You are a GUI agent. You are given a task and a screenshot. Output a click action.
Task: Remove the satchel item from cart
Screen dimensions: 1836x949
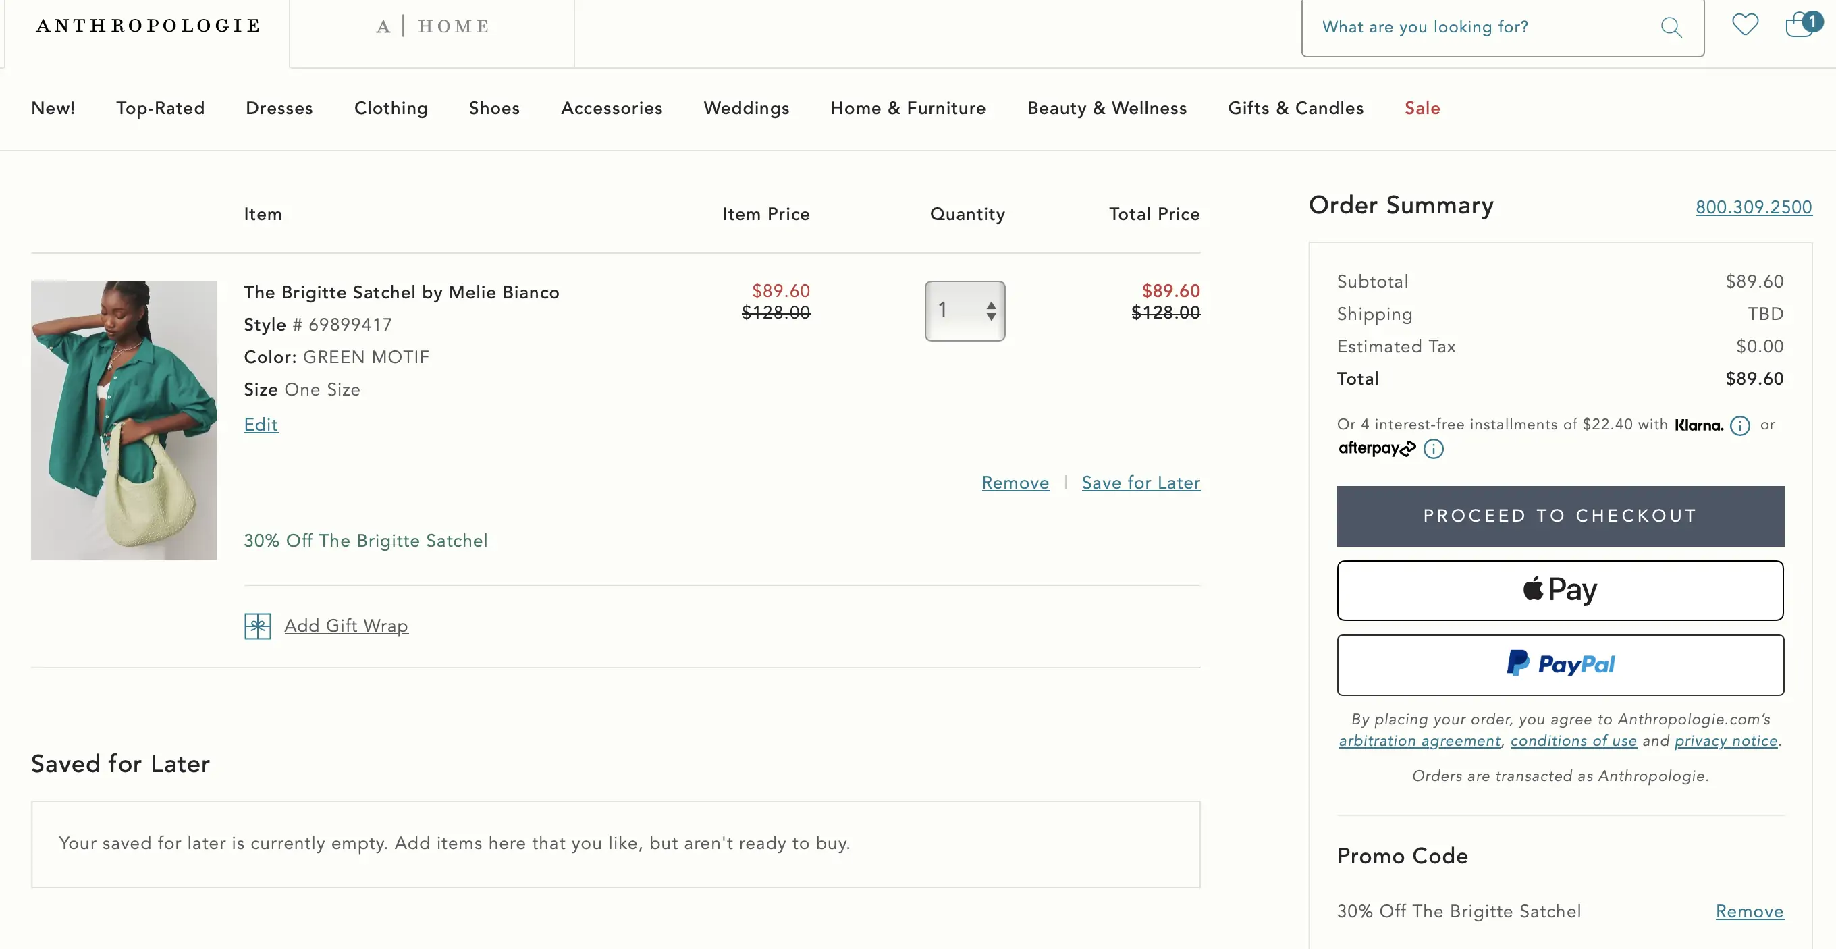(1015, 483)
